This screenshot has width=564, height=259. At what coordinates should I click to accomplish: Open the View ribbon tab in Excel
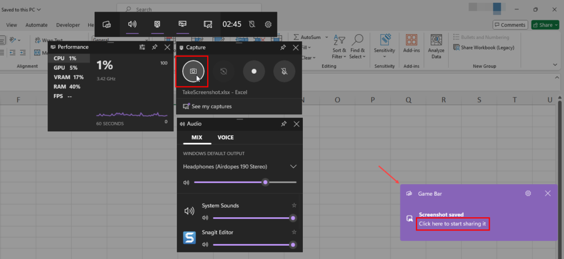12,25
